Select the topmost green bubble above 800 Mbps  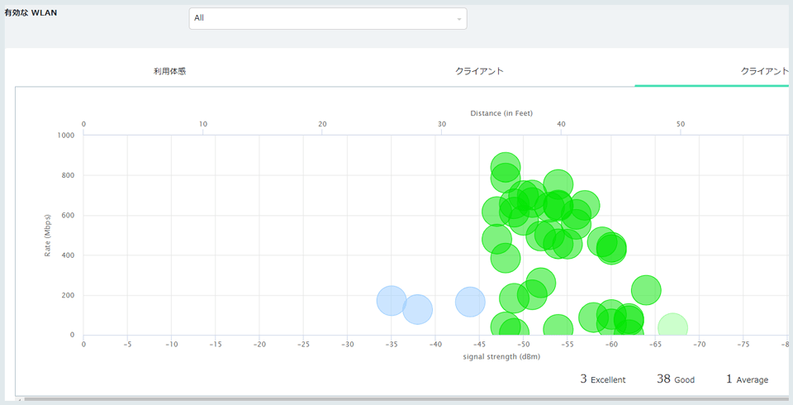(x=505, y=165)
